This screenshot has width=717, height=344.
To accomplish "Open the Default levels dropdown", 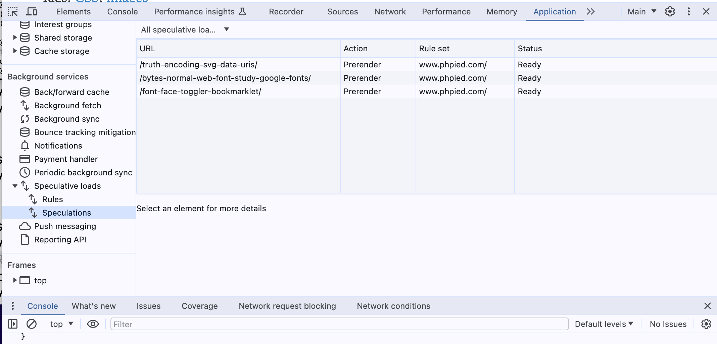I will click(604, 324).
